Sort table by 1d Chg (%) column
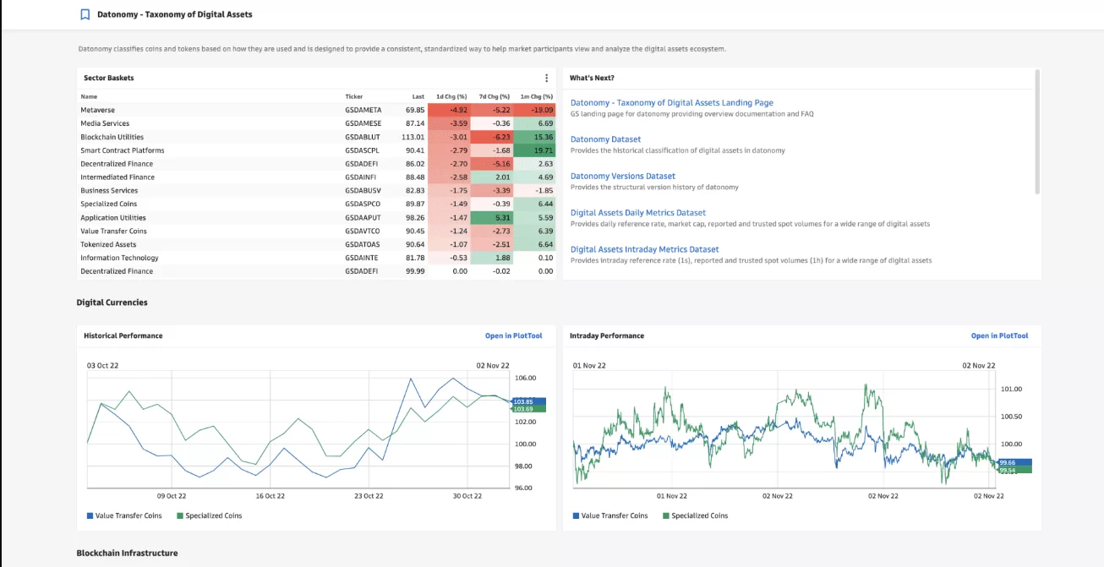1104x567 pixels. click(x=451, y=96)
